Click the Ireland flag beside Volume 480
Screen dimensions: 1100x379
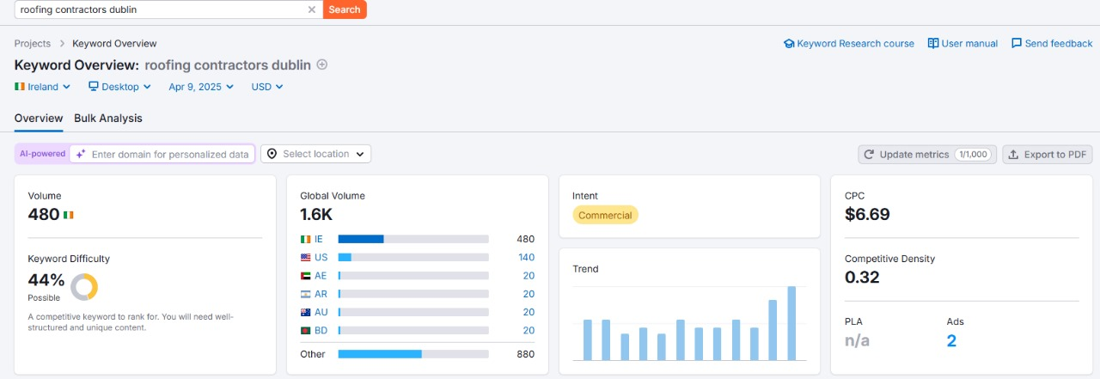69,215
